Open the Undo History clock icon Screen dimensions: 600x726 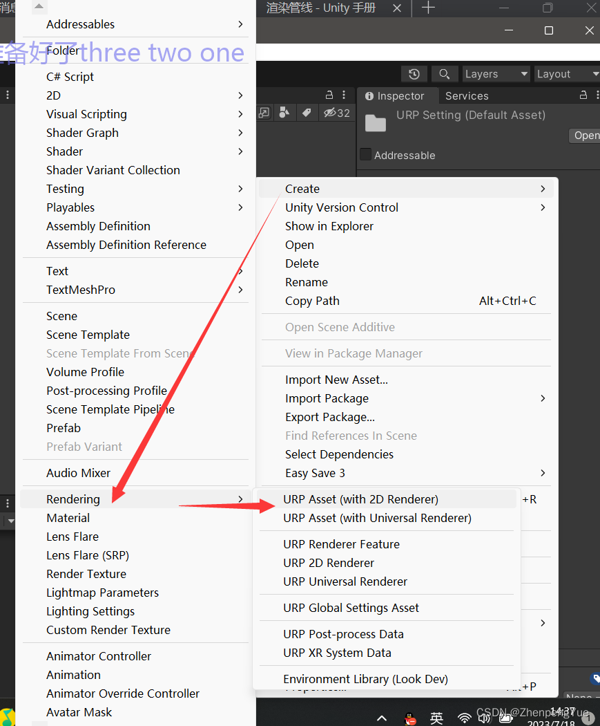pos(414,74)
